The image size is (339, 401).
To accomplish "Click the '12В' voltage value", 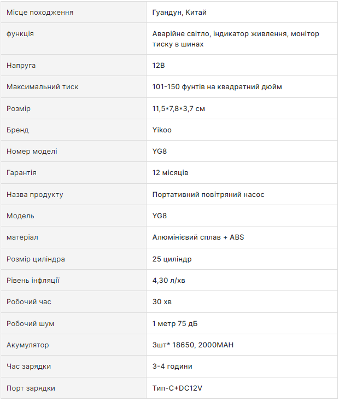I will [x=159, y=66].
